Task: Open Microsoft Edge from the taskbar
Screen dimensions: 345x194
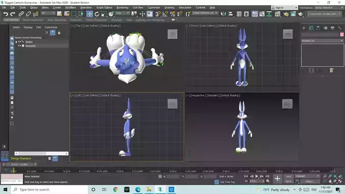Action: [138, 189]
